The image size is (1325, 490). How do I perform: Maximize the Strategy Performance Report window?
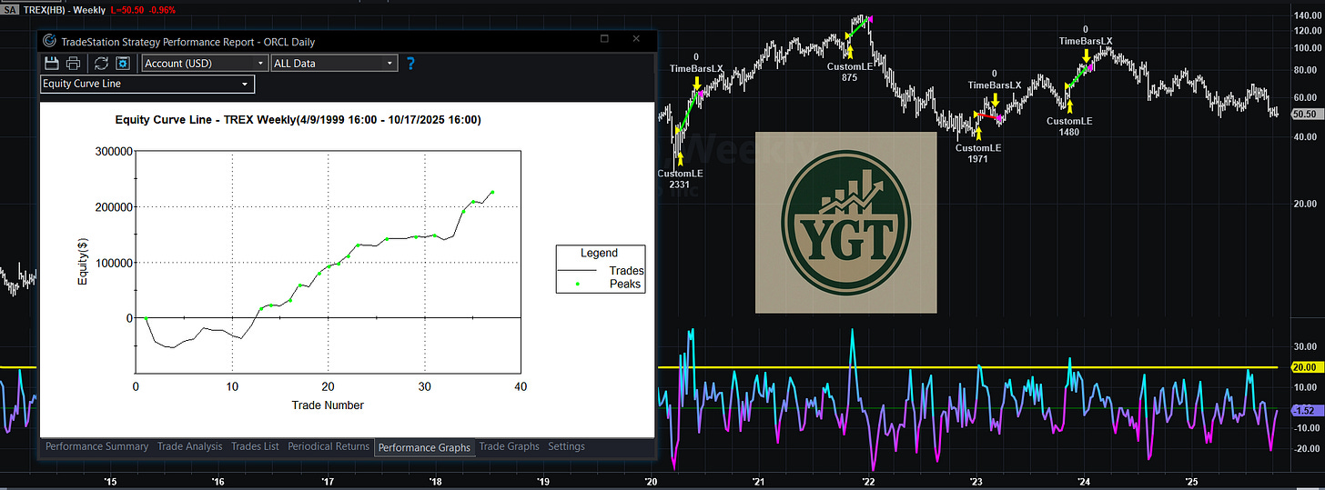click(x=604, y=39)
